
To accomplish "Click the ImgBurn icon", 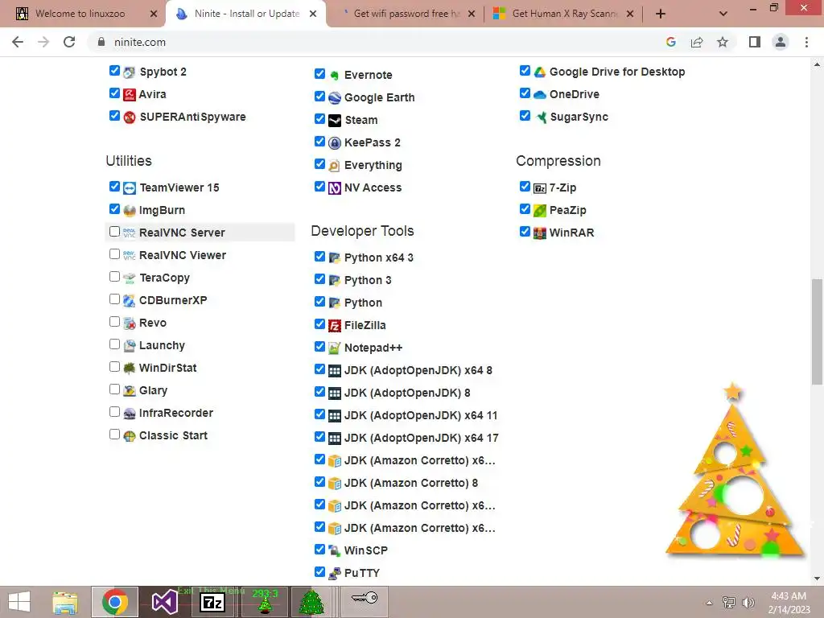I will coord(130,211).
